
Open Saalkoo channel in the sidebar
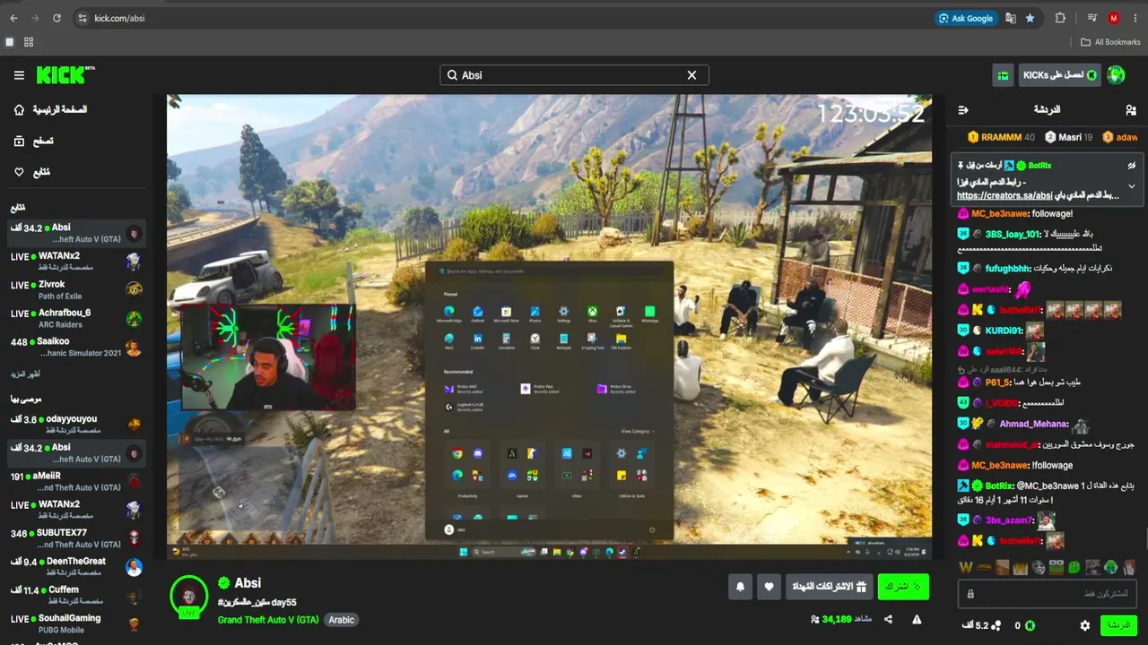point(75,347)
